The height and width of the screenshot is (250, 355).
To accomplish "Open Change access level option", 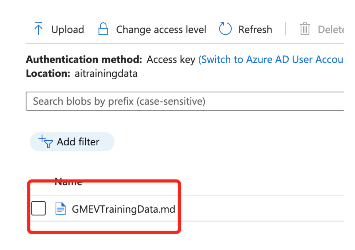I will (x=161, y=29).
